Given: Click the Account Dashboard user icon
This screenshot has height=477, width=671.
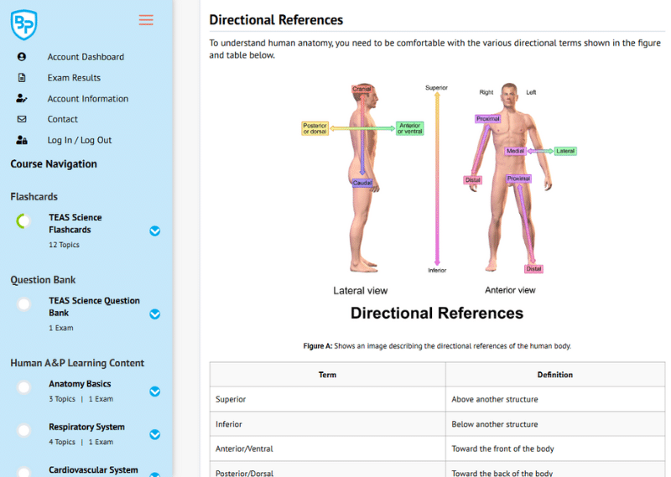Looking at the screenshot, I should pos(22,56).
